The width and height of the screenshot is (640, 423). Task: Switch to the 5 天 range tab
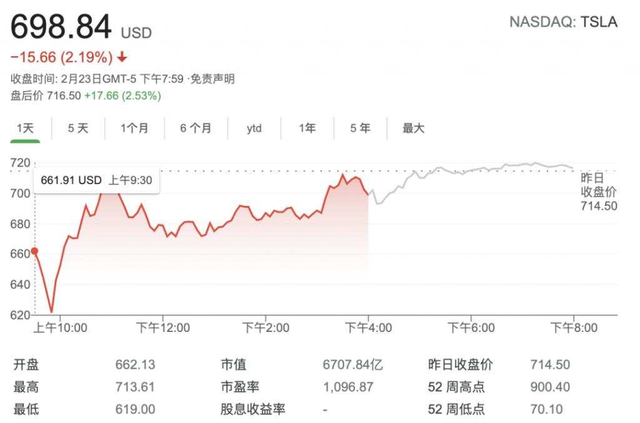78,129
